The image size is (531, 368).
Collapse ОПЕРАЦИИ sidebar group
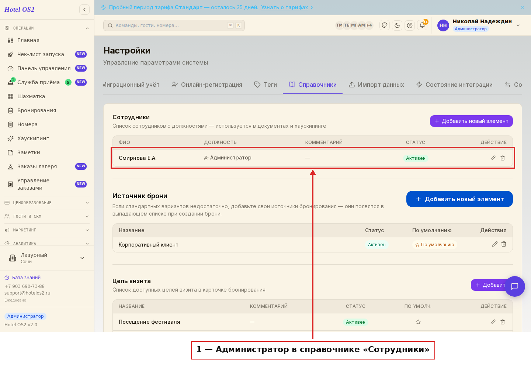click(47, 28)
